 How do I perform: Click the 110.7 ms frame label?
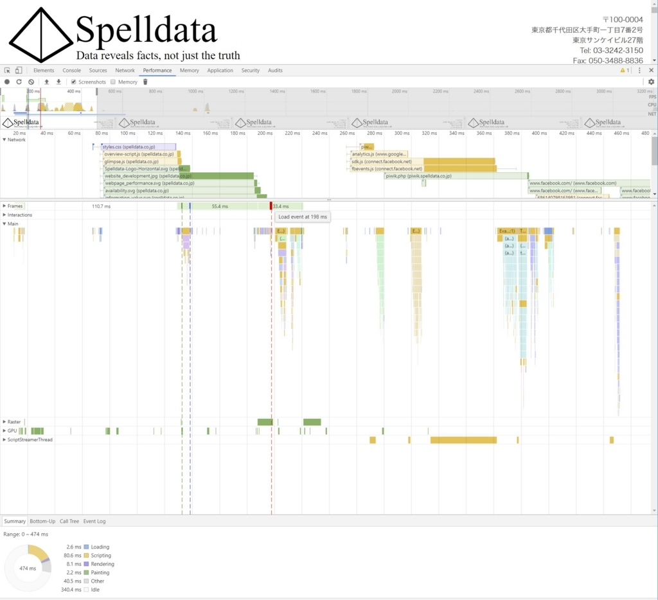pyautogui.click(x=101, y=206)
